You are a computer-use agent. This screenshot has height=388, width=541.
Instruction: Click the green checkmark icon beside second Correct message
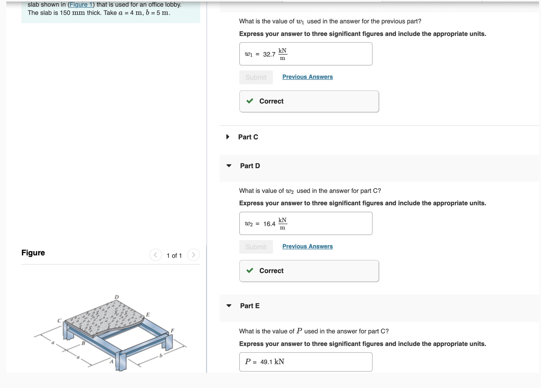250,271
